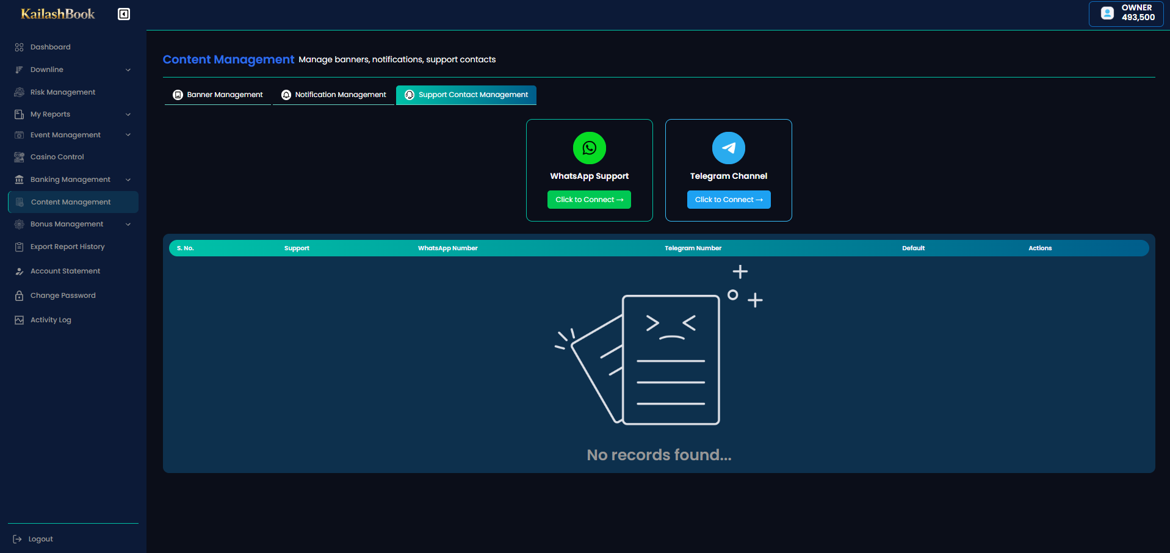This screenshot has width=1170, height=553.
Task: Click the Support Contact headset icon
Action: tap(410, 95)
